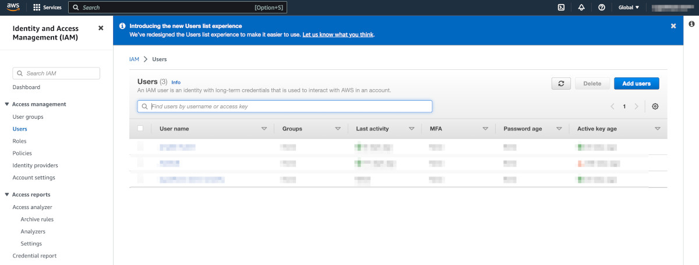Click the AWS logo home icon
The image size is (699, 265).
pos(13,8)
